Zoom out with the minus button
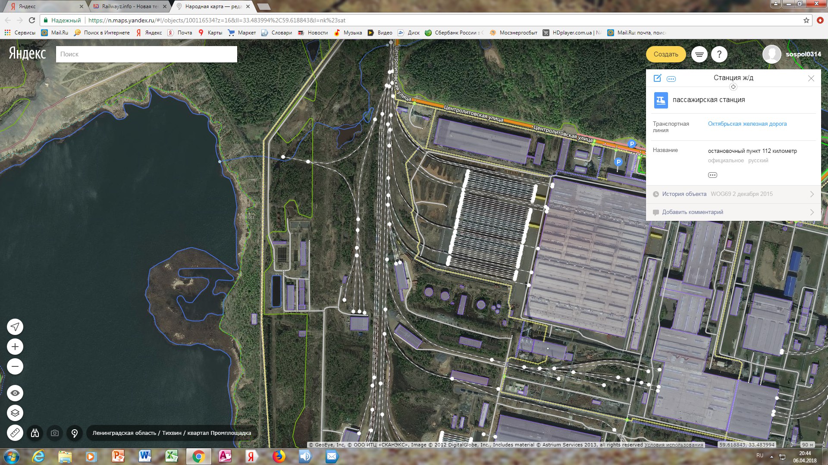This screenshot has height=465, width=828. tap(15, 367)
